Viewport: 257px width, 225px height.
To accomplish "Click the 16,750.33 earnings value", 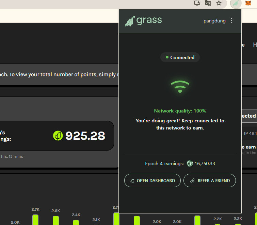I will tap(205, 163).
